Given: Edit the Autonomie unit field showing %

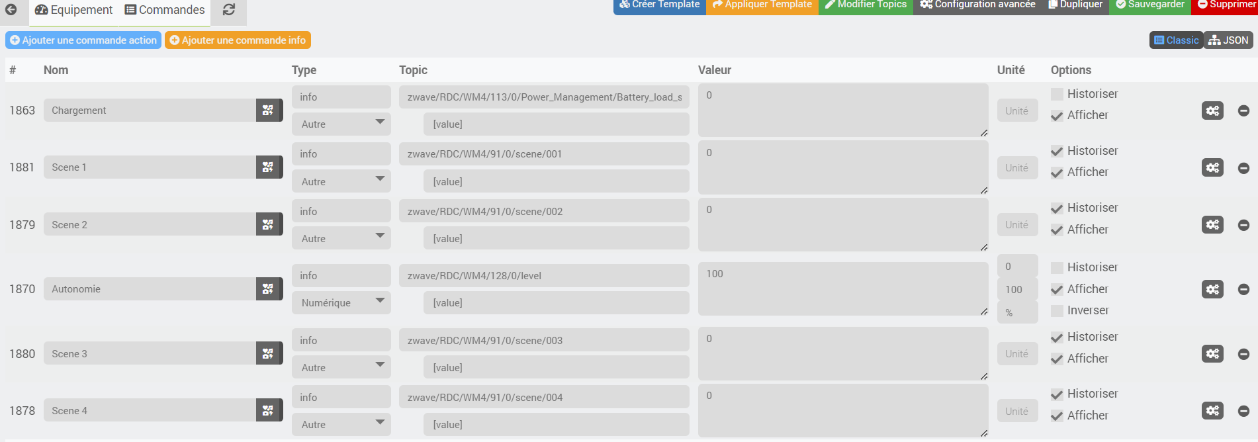Looking at the screenshot, I should (x=1017, y=312).
